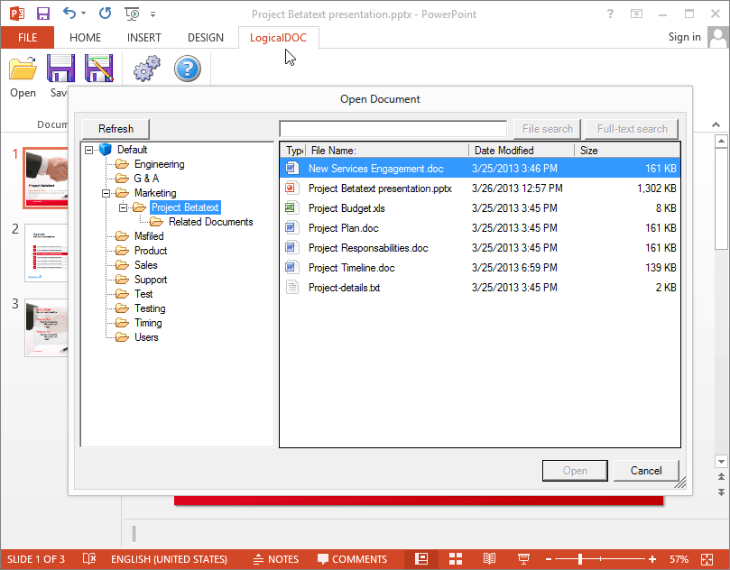Click the Default repository cube icon

pos(106,150)
